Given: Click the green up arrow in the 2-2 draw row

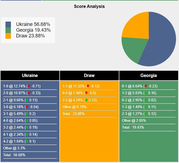Looking at the screenshot, I should click(86, 100).
